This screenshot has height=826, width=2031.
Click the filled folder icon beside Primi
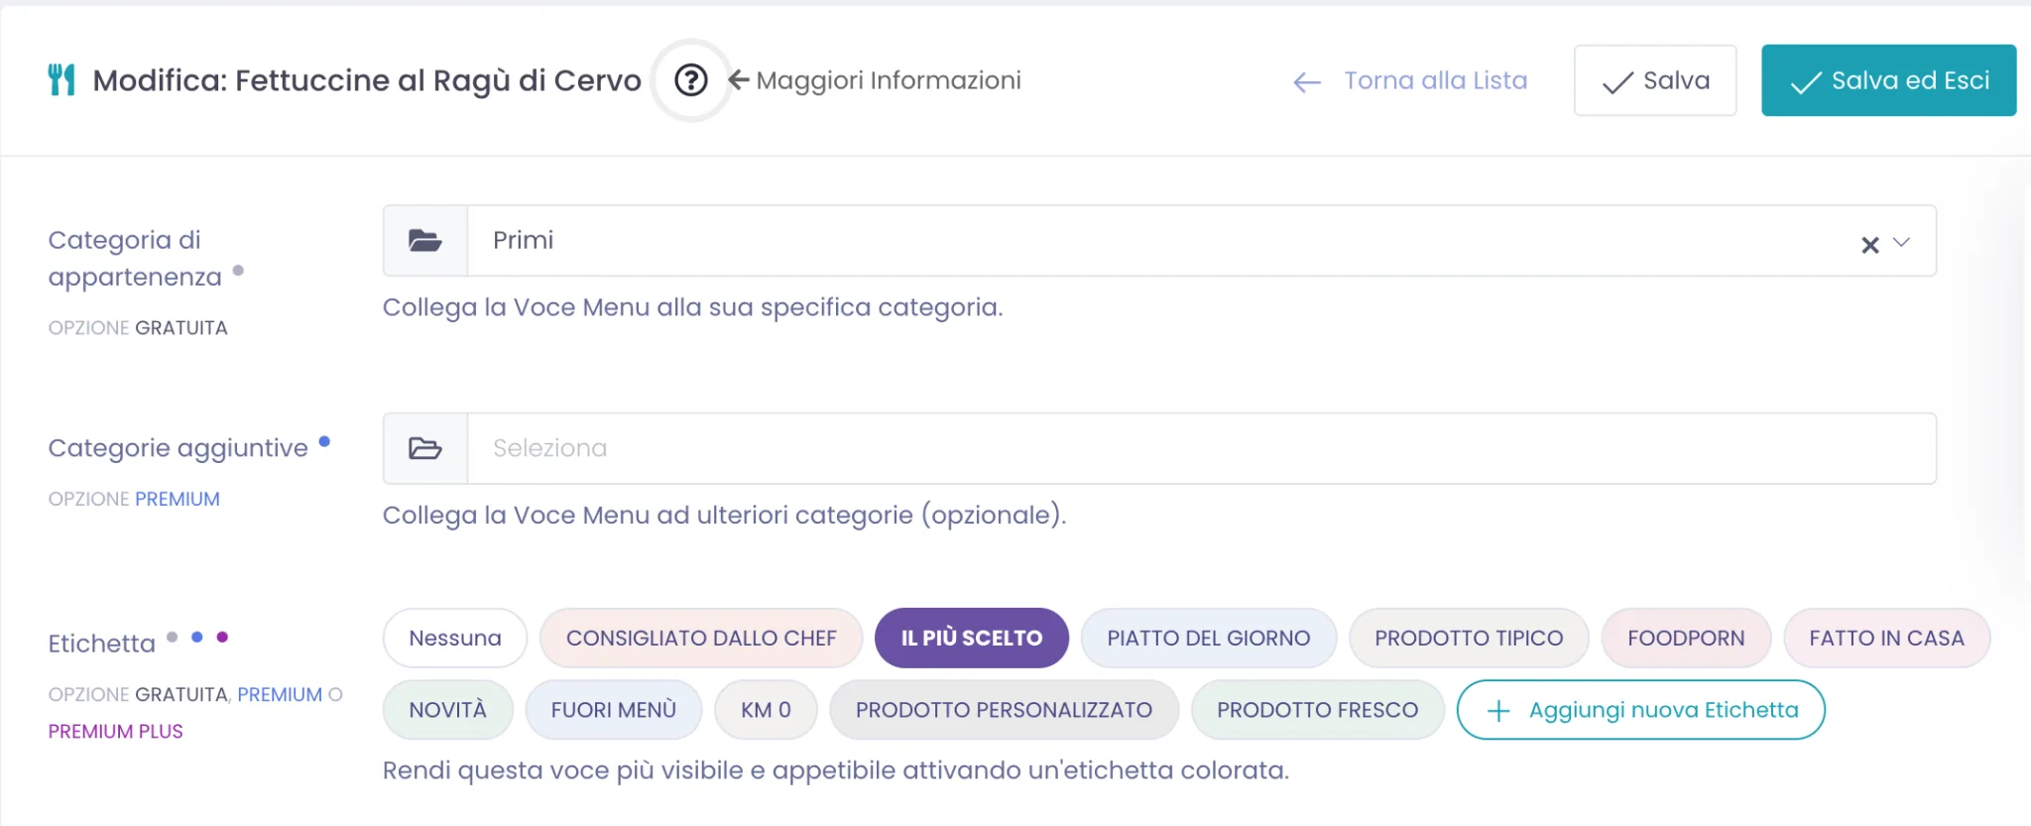coord(425,240)
